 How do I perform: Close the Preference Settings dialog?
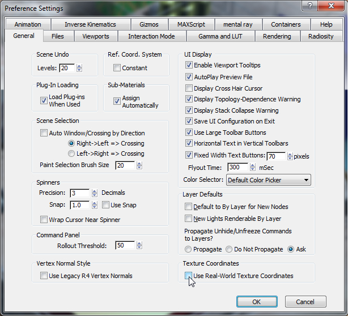331,6
